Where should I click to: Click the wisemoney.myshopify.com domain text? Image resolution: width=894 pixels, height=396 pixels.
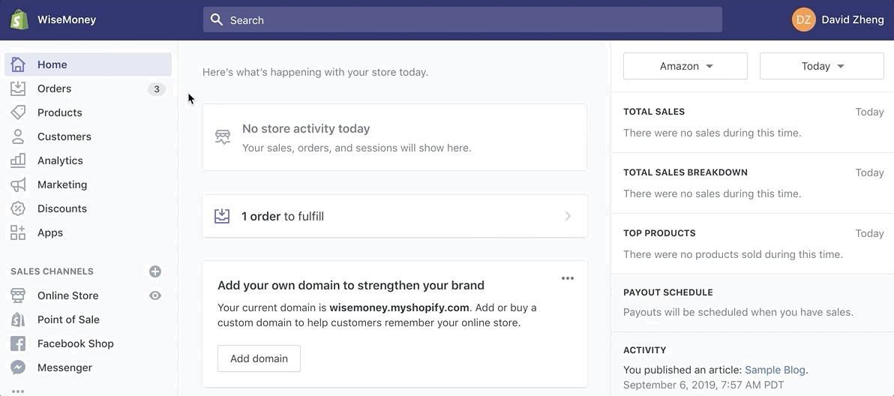pyautogui.click(x=399, y=307)
